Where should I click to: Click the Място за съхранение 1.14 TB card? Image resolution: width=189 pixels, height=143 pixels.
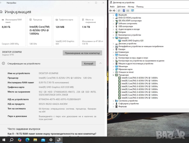(92, 31)
